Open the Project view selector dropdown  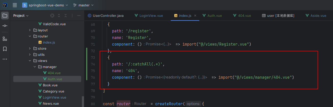point(21,16)
